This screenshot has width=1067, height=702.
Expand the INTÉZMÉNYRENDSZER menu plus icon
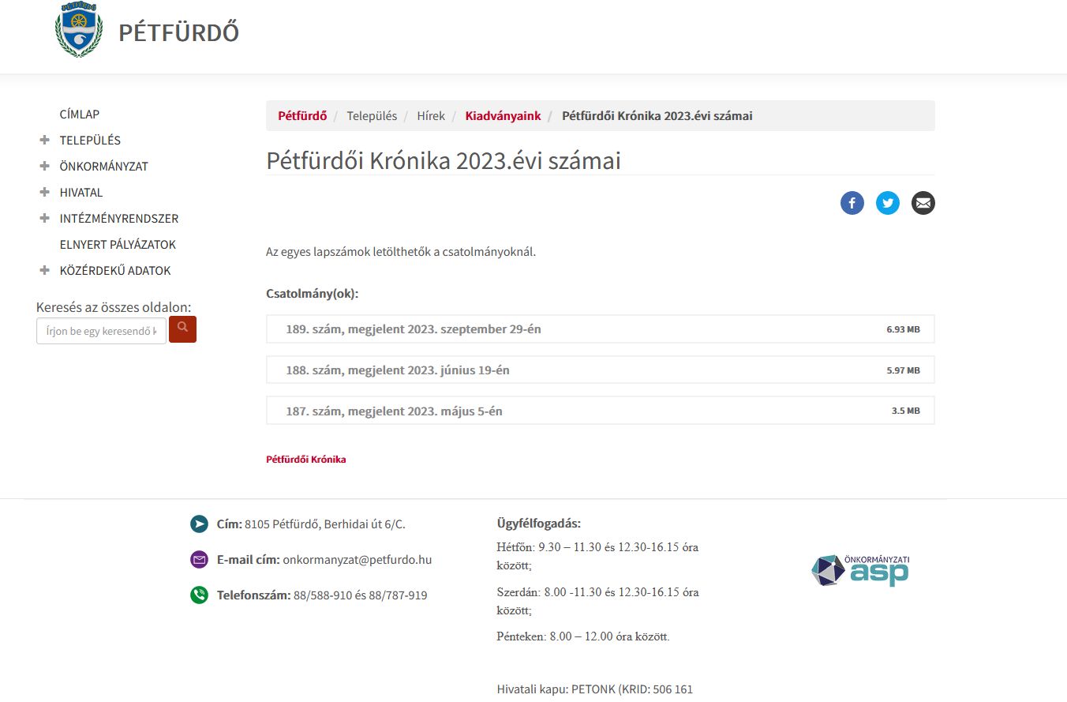coord(44,218)
